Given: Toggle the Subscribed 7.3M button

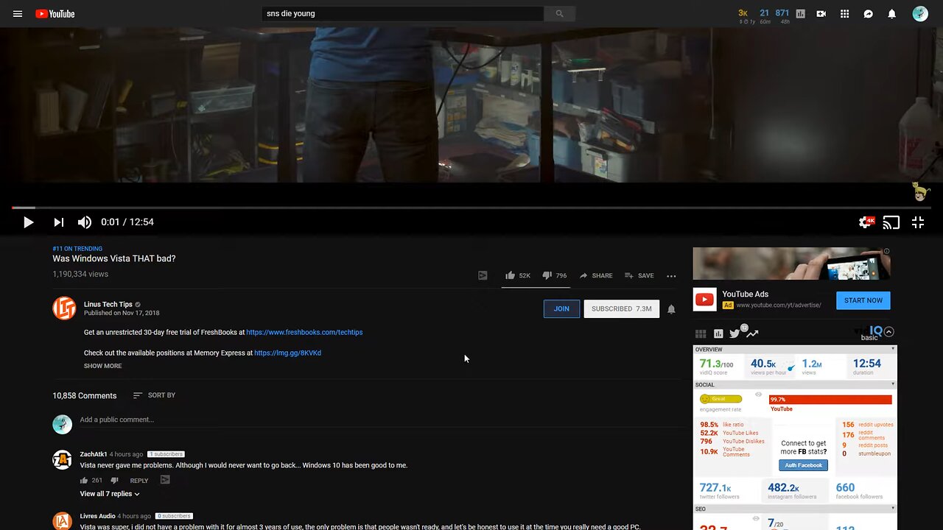Looking at the screenshot, I should point(621,309).
